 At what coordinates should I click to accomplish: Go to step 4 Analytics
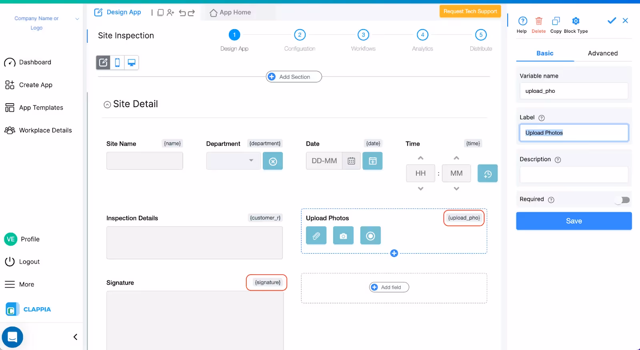click(x=422, y=35)
